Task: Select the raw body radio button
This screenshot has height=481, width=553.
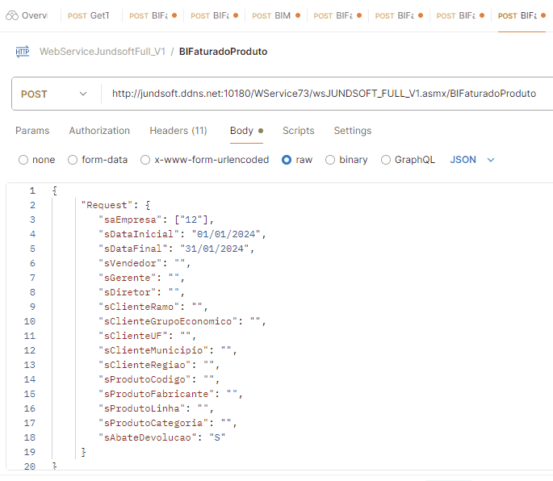Action: click(x=287, y=160)
